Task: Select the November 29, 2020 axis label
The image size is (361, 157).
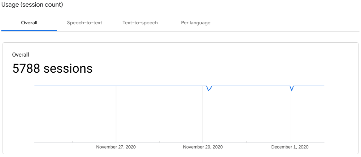Action: tap(203, 147)
